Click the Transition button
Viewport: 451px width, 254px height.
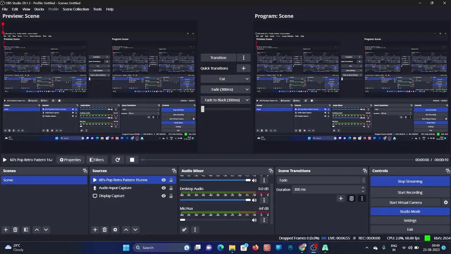pos(218,58)
